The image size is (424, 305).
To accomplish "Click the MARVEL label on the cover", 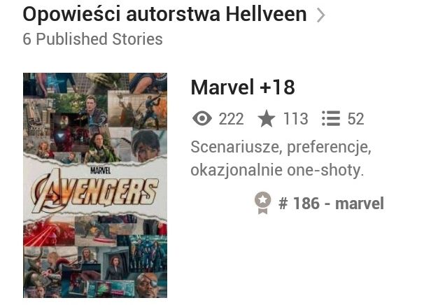I will pyautogui.click(x=100, y=171).
